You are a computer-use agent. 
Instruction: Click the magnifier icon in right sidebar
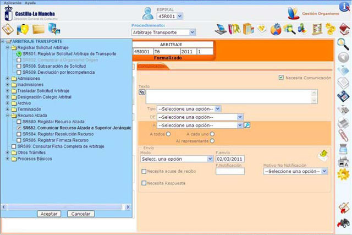coord(343,43)
